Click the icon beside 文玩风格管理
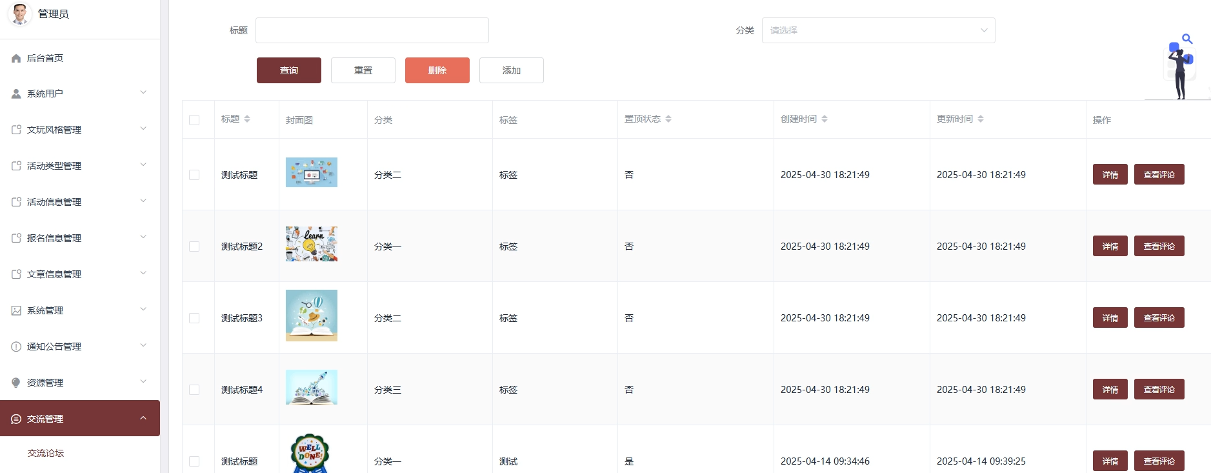This screenshot has width=1211, height=473. click(16, 130)
